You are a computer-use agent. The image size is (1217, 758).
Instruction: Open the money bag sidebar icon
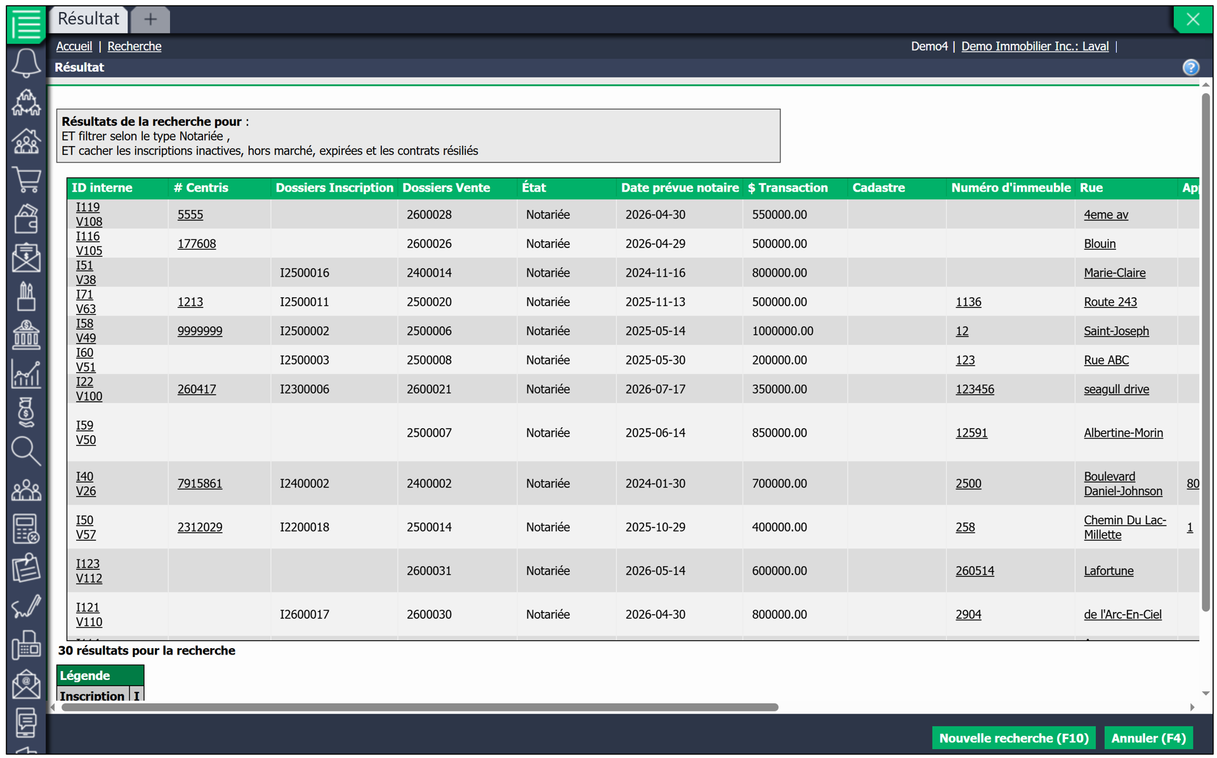pos(26,412)
